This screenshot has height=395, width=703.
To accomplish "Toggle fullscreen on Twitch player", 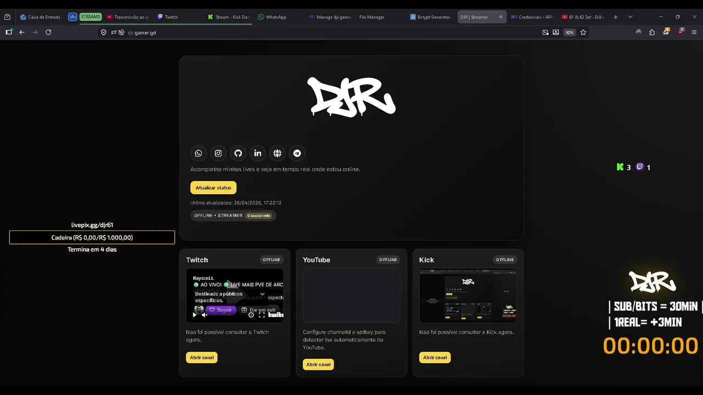I will (x=262, y=315).
